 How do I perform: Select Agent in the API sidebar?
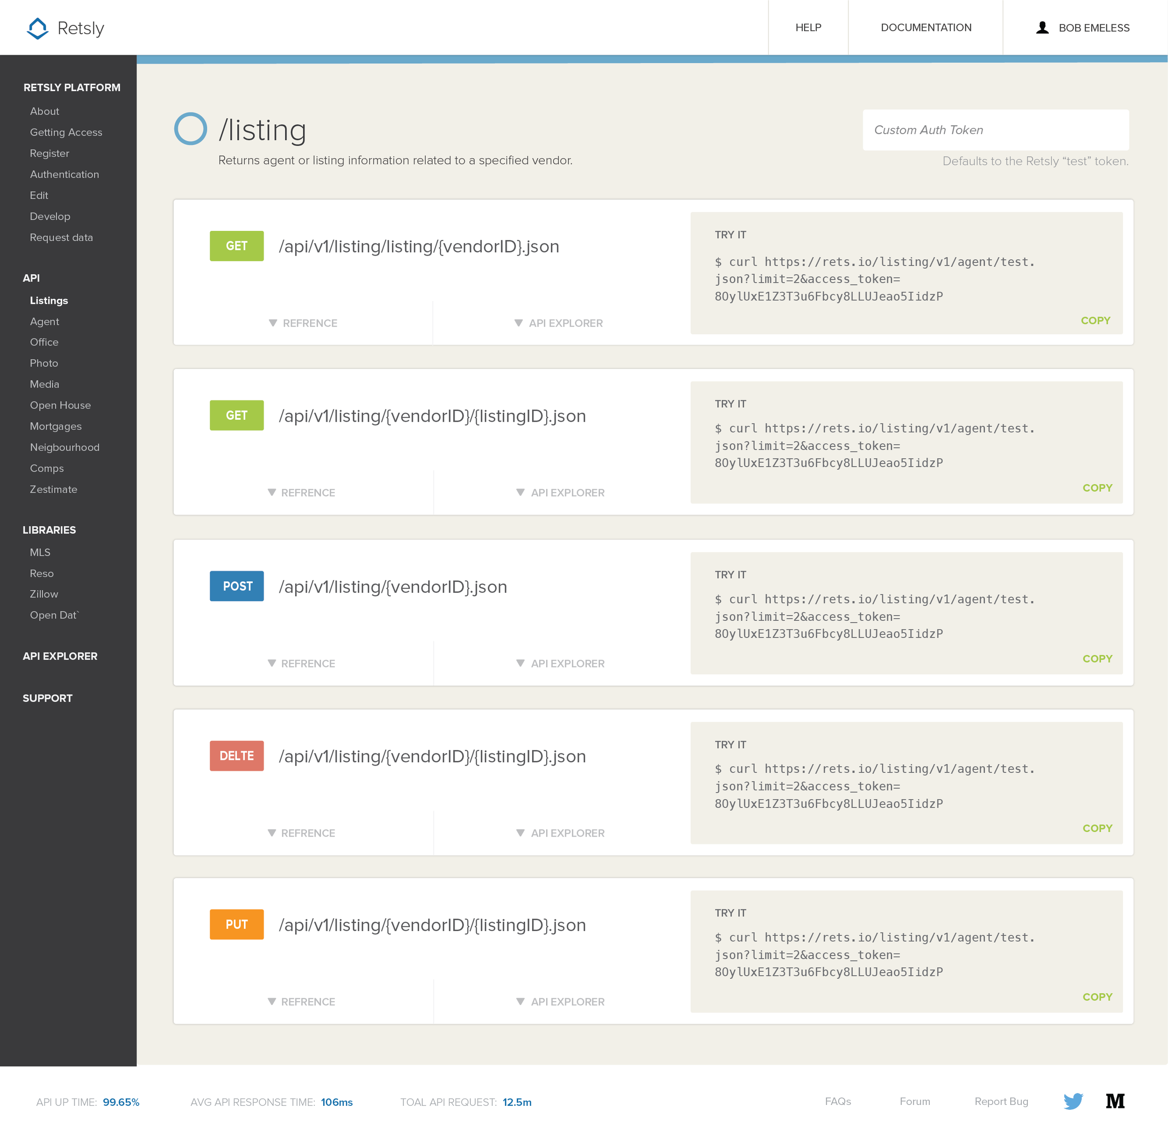point(44,322)
